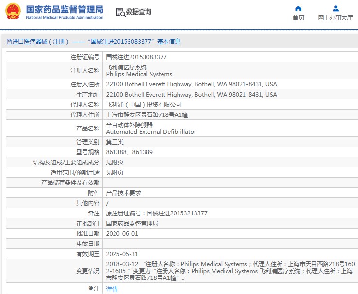Click the 国家药品监督管理局 site title
Screen dimensions: 358x294
tap(65, 9)
